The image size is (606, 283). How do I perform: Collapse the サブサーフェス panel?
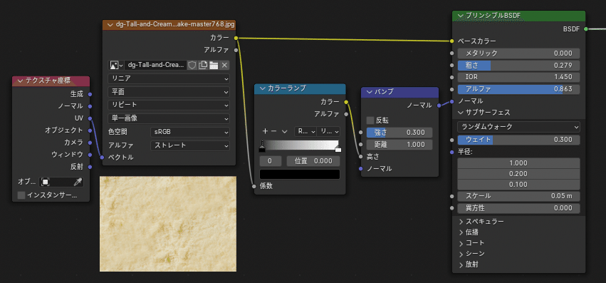click(x=461, y=113)
